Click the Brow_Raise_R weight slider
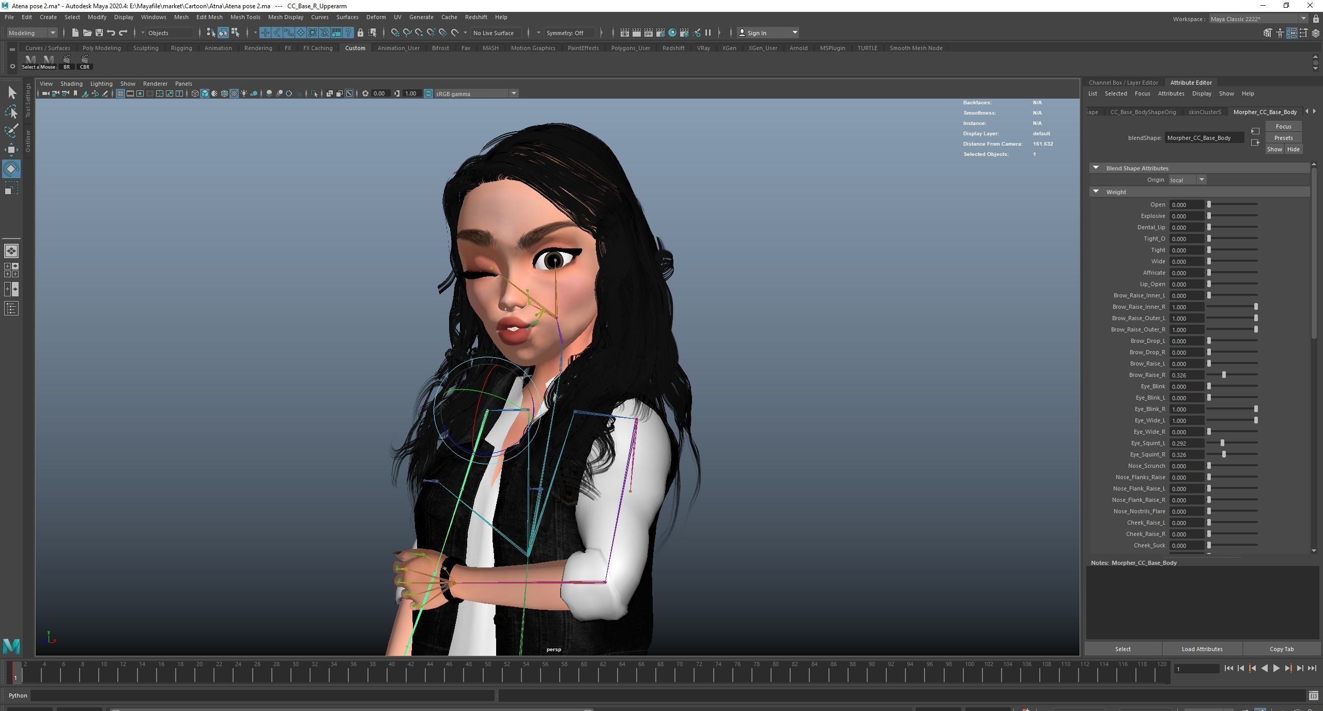The image size is (1323, 711). [x=1233, y=375]
